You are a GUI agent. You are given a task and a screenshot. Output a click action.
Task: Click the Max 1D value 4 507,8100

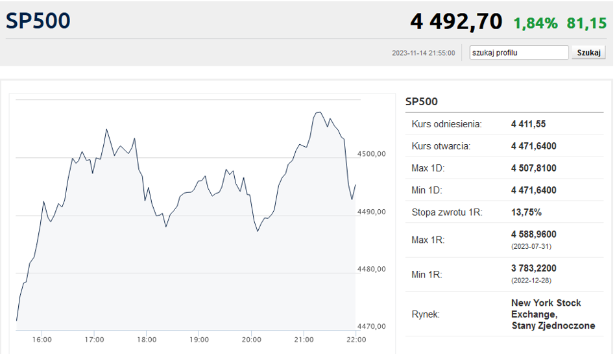(533, 168)
